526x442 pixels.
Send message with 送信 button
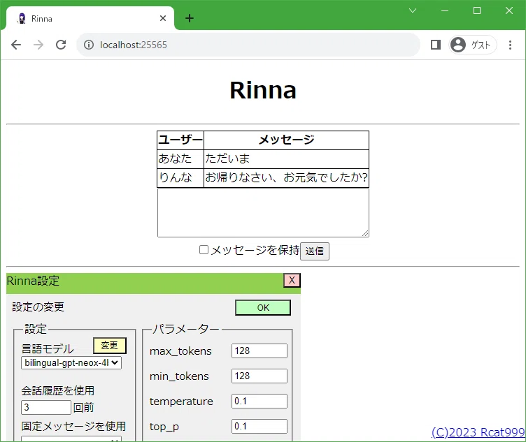[x=314, y=251]
